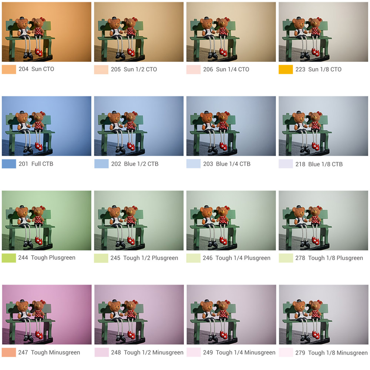Select the 202 Blue 1/2 CTB swatch
The image size is (370, 370).
click(x=101, y=164)
